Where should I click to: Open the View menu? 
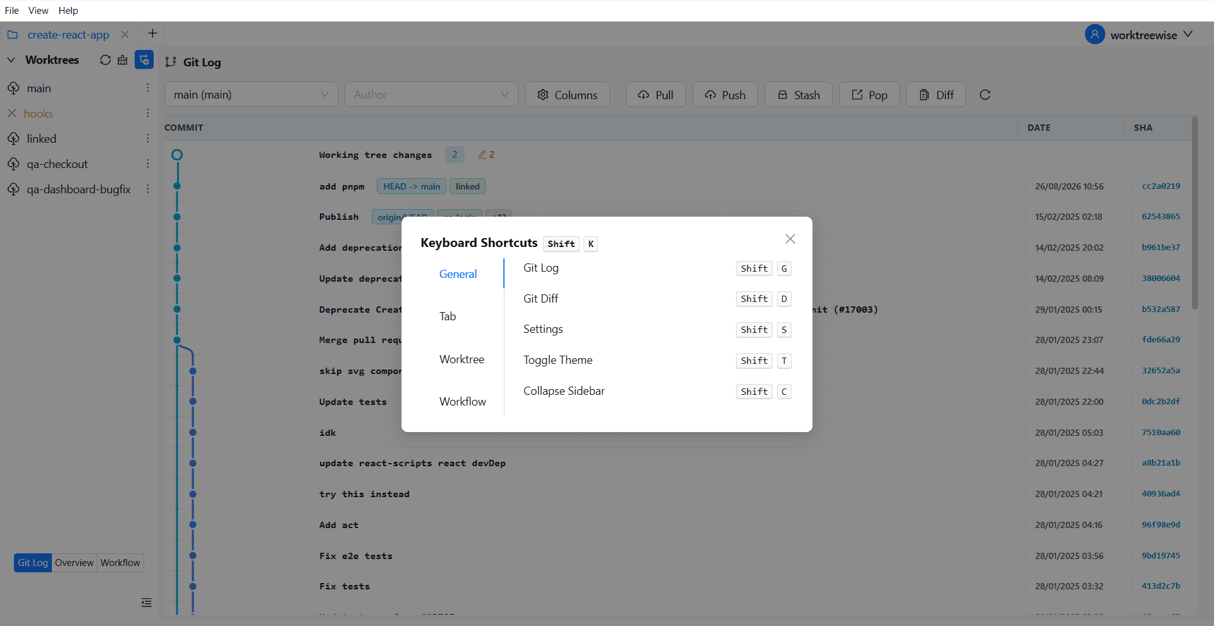coord(39,10)
